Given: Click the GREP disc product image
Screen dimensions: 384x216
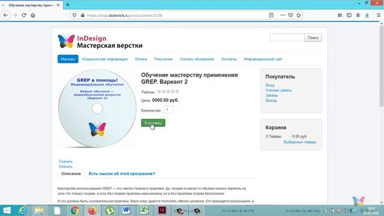Looking at the screenshot, I should coord(97,109).
